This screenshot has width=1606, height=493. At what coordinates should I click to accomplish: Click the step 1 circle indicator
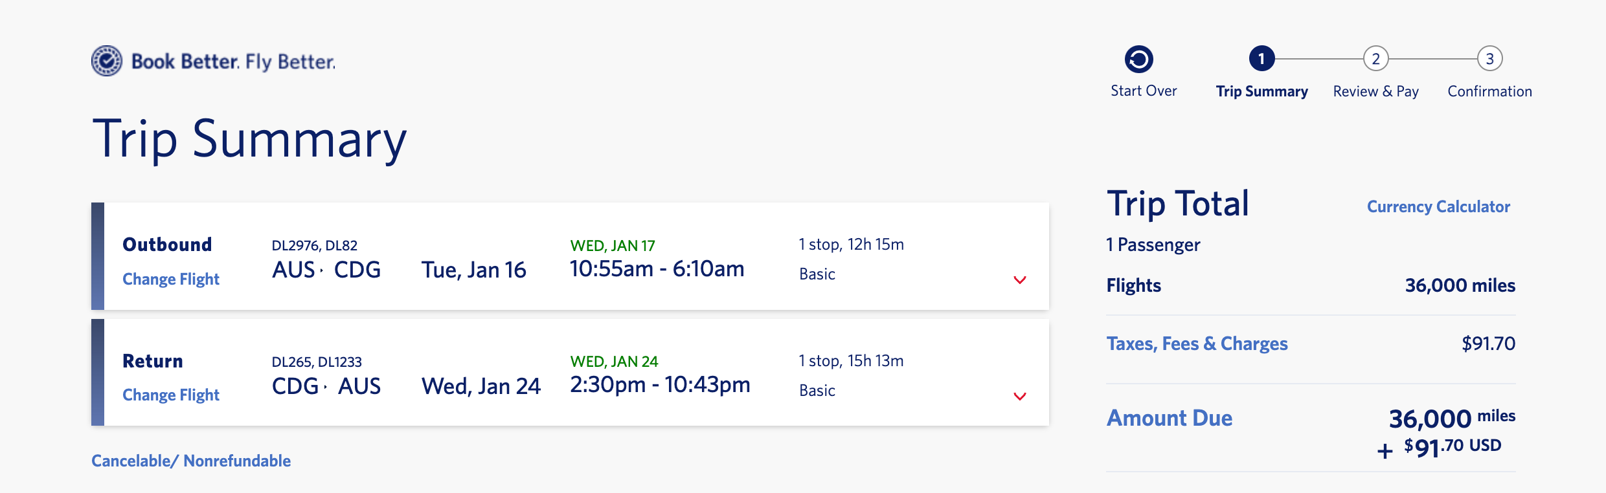coord(1261,59)
